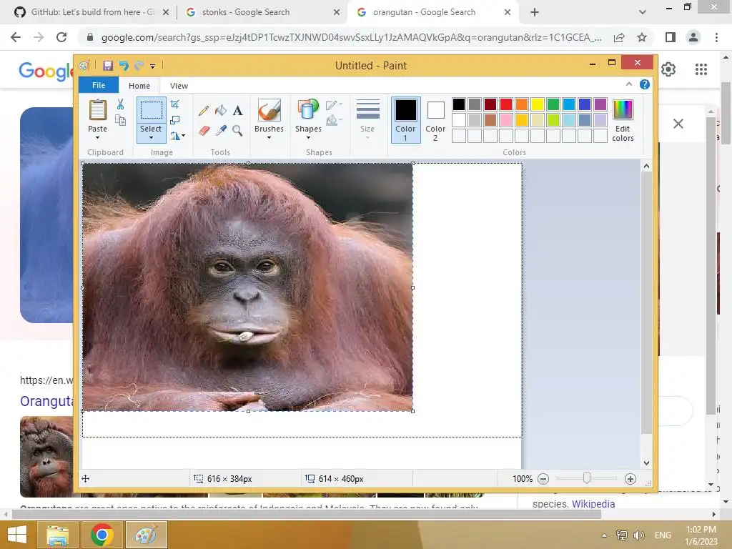Expand the Brushes dropdown
732x549 pixels.
coord(269,137)
